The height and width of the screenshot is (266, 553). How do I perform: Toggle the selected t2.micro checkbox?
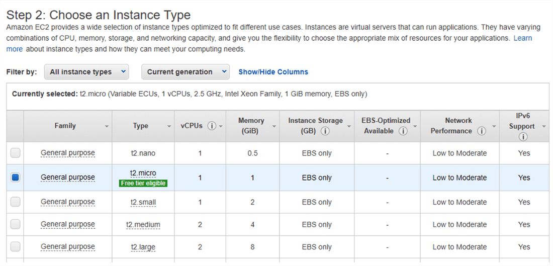click(15, 178)
